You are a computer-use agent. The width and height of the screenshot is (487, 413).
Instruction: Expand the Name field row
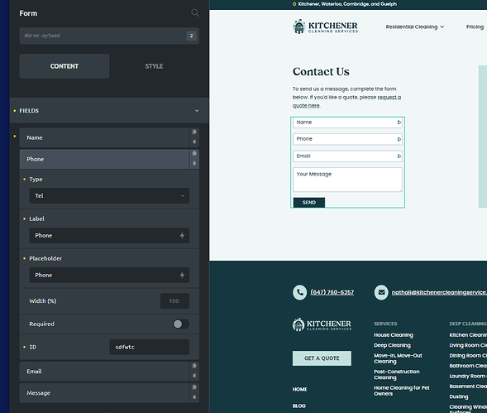coord(104,137)
